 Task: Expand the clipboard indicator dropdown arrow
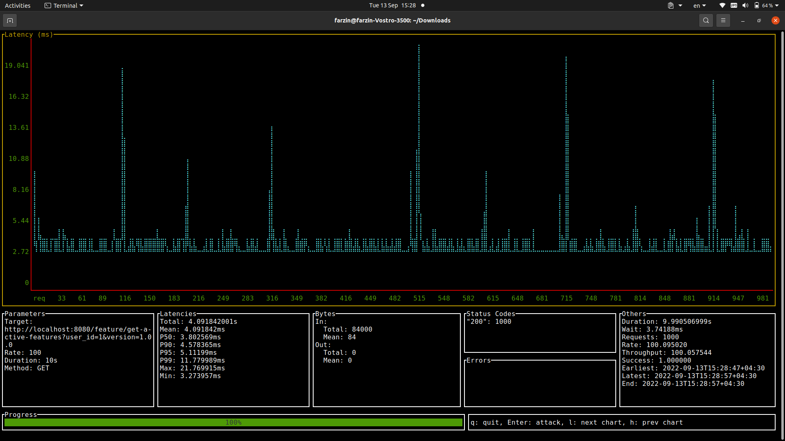coord(680,6)
